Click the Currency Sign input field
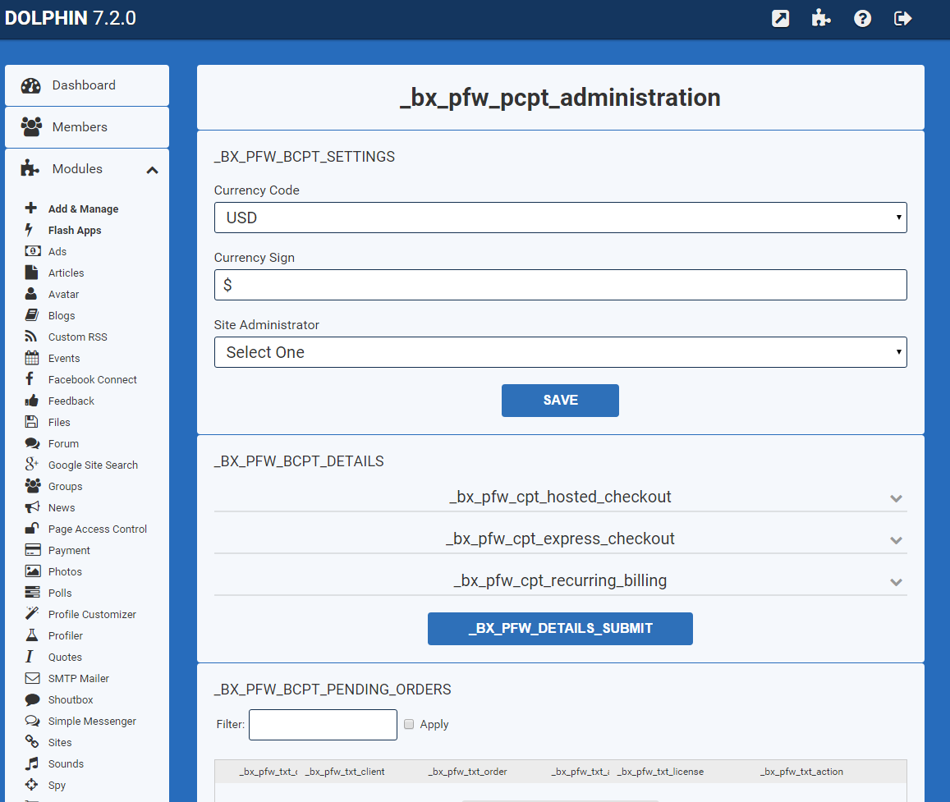This screenshot has width=950, height=802. point(560,285)
